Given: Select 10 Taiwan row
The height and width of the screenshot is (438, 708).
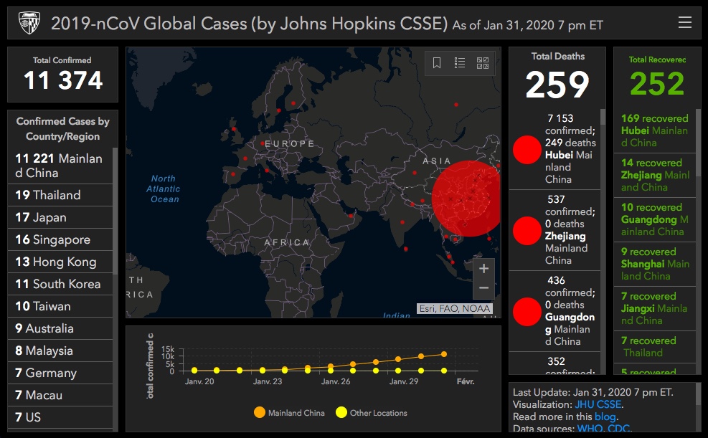Looking at the screenshot, I should pyautogui.click(x=60, y=306).
